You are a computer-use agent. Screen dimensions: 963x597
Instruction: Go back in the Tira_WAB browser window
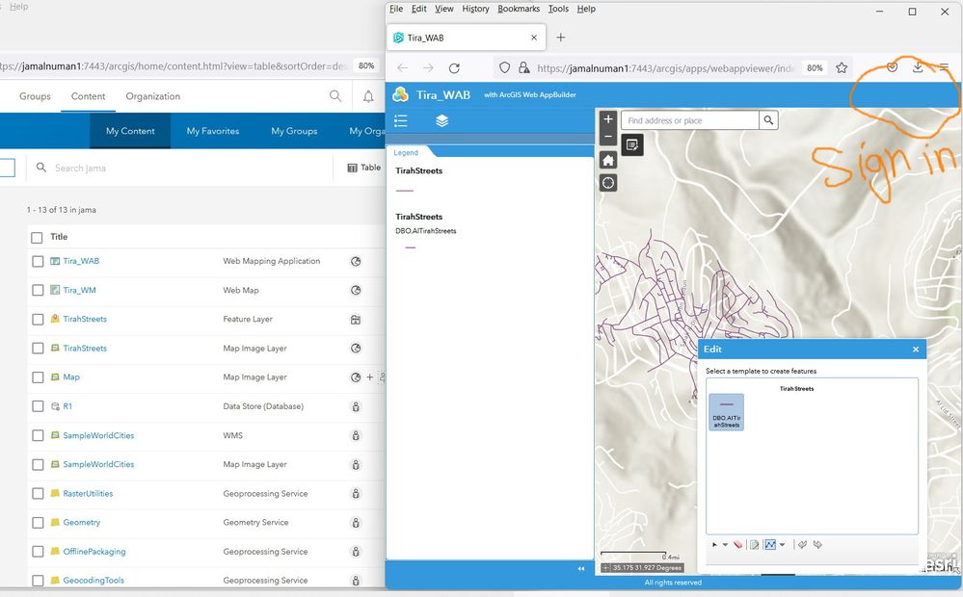[x=402, y=68]
